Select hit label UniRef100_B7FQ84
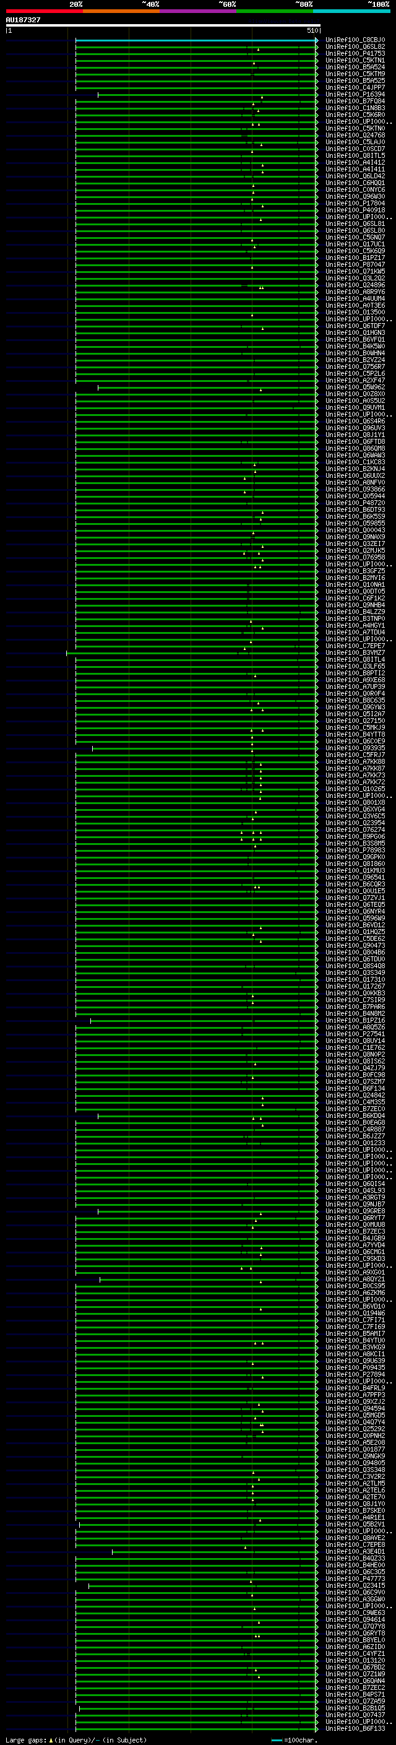Screen dimensions: 396x1745 pos(355,101)
